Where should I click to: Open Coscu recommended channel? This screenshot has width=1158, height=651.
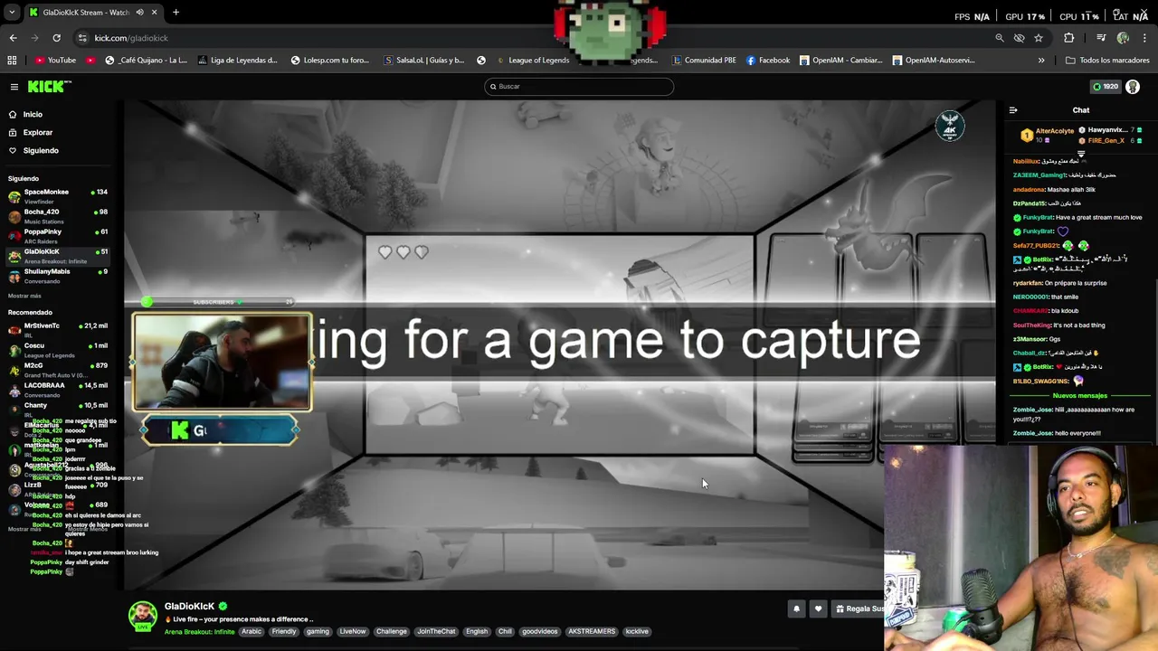(56, 349)
